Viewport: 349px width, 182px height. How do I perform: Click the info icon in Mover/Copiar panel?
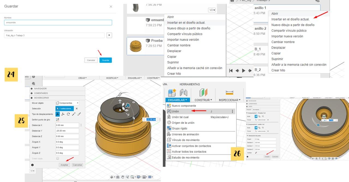tap(32, 165)
